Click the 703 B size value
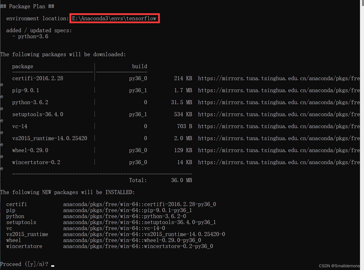Viewport: 364px width, 270px height. point(185,126)
